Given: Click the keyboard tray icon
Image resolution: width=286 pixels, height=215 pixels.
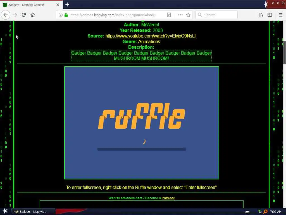Looking at the screenshot, I should pos(247,212).
